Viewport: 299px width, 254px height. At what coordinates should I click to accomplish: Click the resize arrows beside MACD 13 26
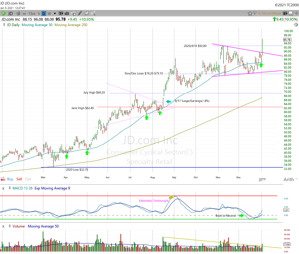tap(10, 188)
